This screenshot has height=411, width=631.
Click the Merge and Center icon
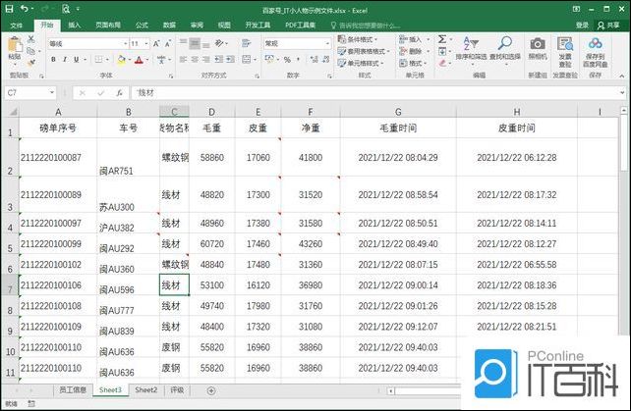247,60
